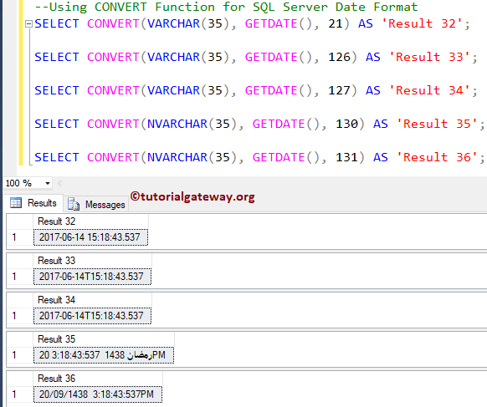Click the style number 130 in the query
The image size is (487, 407).
pos(346,124)
